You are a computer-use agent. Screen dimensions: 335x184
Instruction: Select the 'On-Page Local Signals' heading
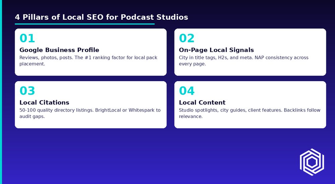click(216, 50)
